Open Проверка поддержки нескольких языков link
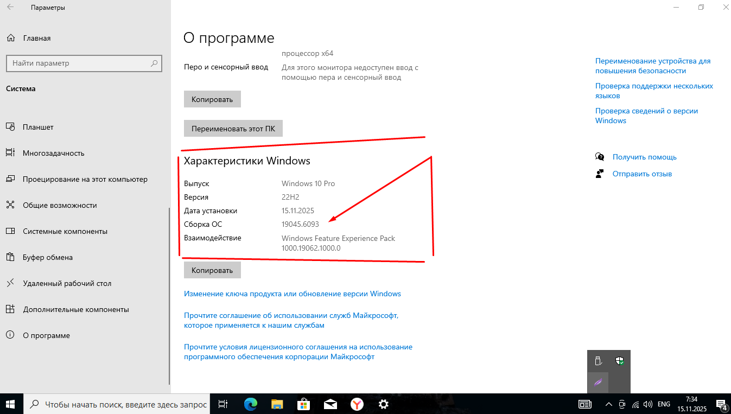The image size is (731, 414). (x=654, y=91)
